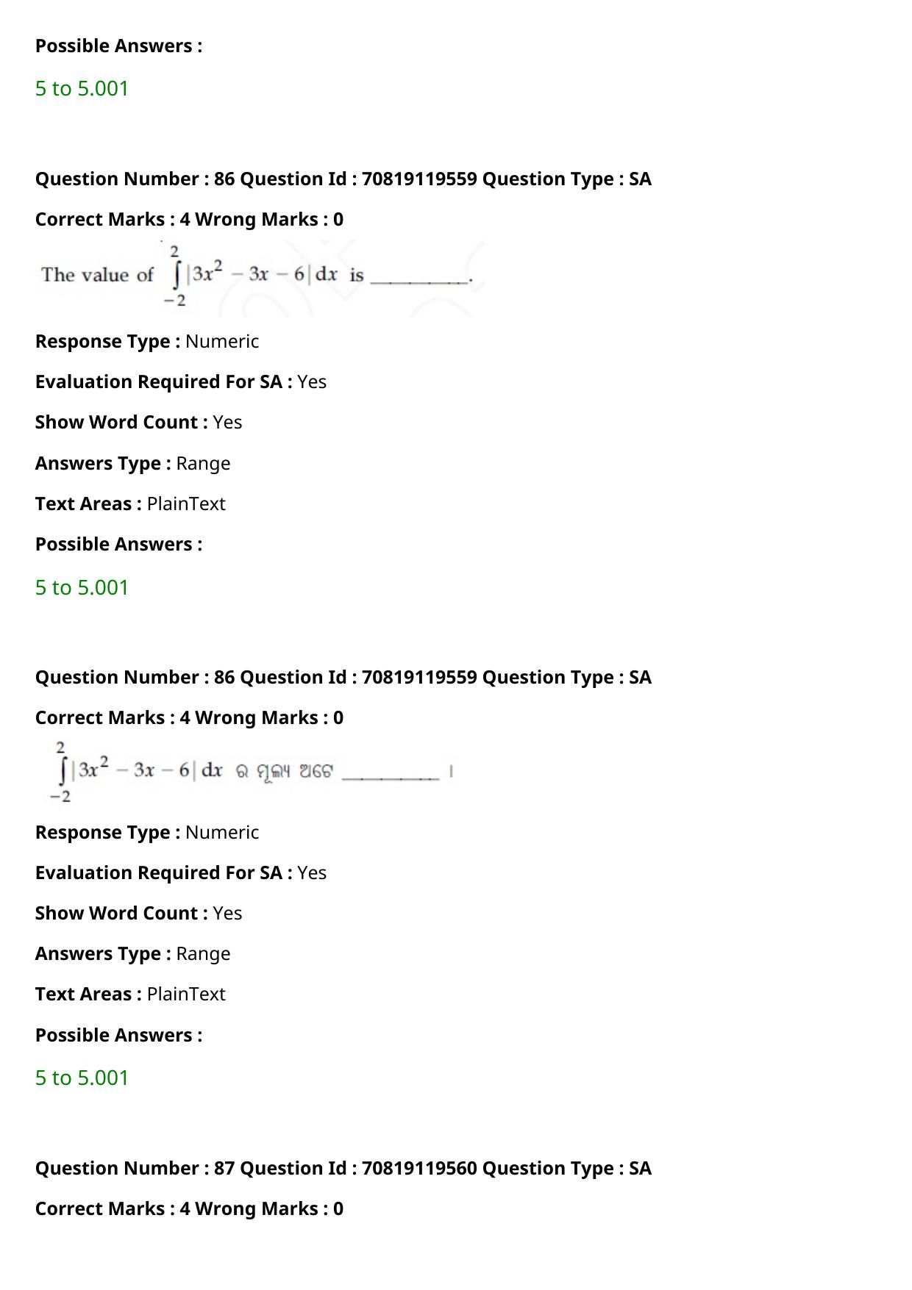The height and width of the screenshot is (1290, 912).
Task: Click the Odia integral question image
Action: coord(251,771)
